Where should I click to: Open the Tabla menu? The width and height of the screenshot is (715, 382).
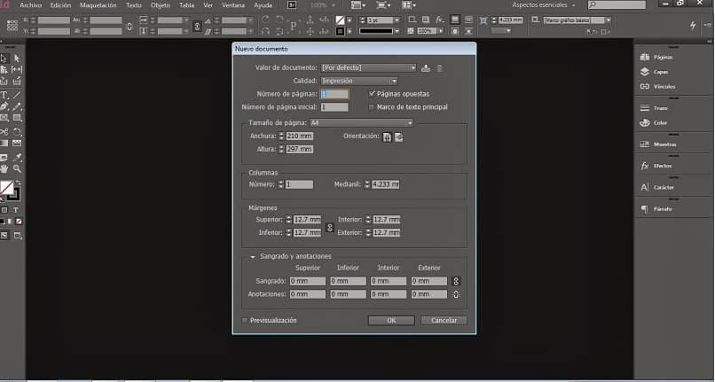point(186,5)
